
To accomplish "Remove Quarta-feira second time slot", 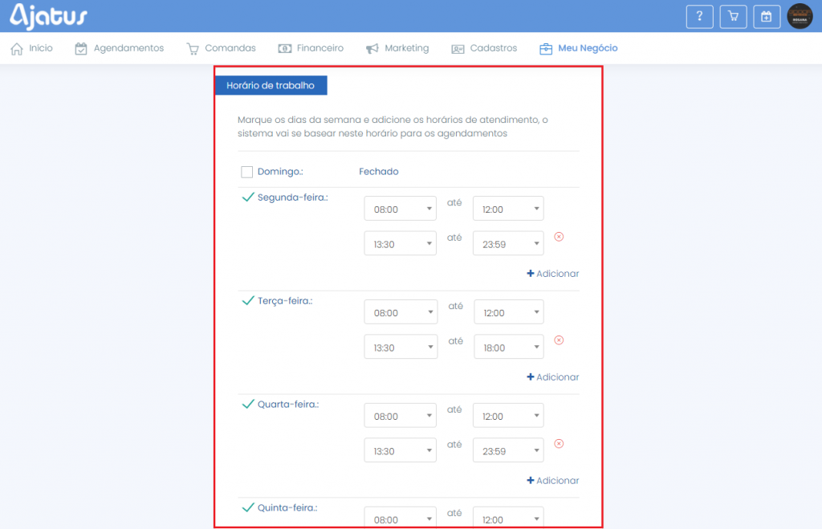I will click(x=559, y=444).
